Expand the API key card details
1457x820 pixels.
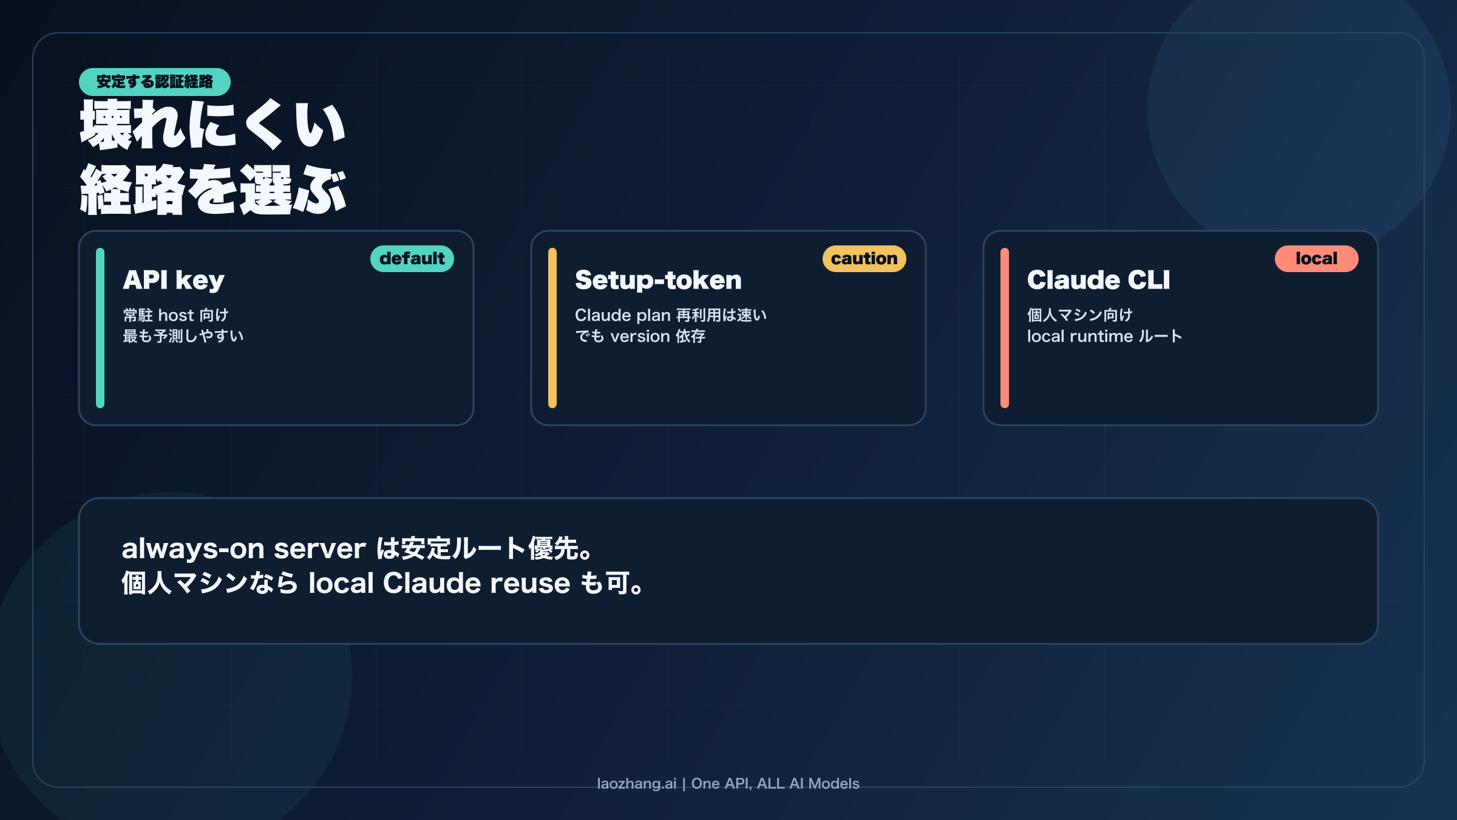pyautogui.click(x=276, y=326)
